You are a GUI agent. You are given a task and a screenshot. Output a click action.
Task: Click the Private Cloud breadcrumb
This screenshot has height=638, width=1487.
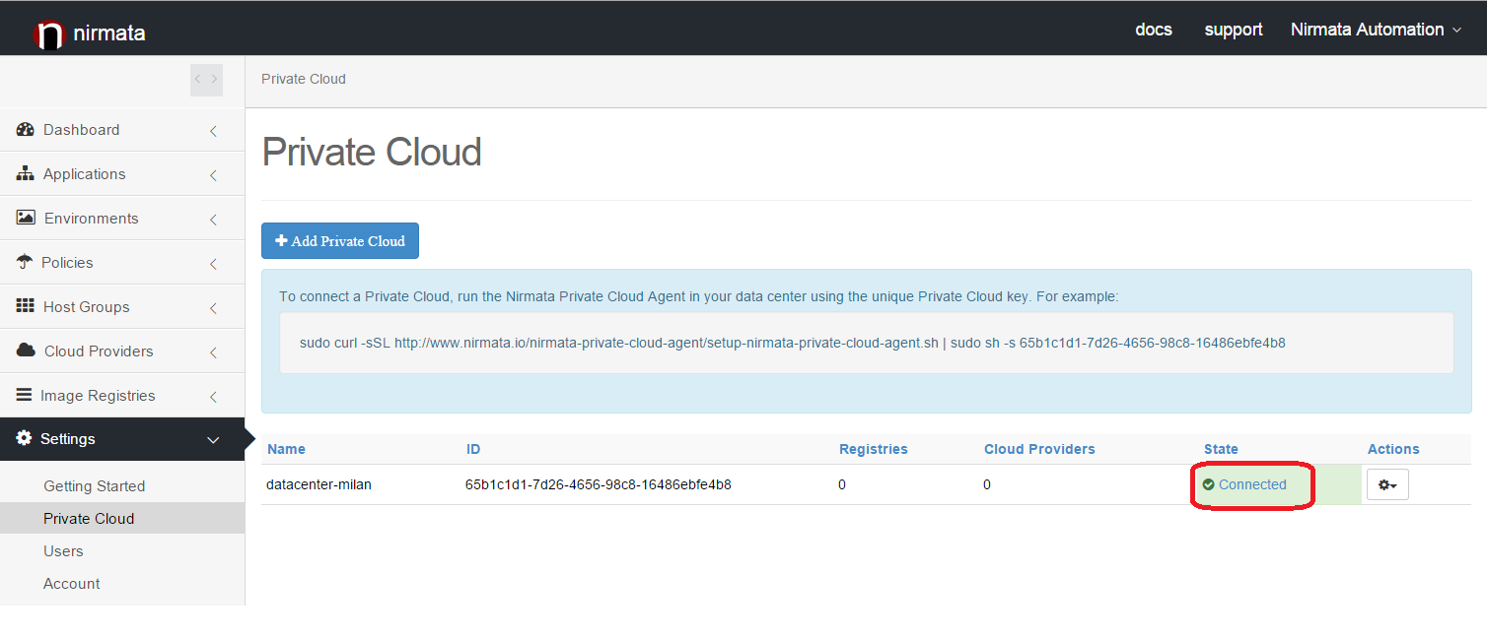click(x=304, y=79)
